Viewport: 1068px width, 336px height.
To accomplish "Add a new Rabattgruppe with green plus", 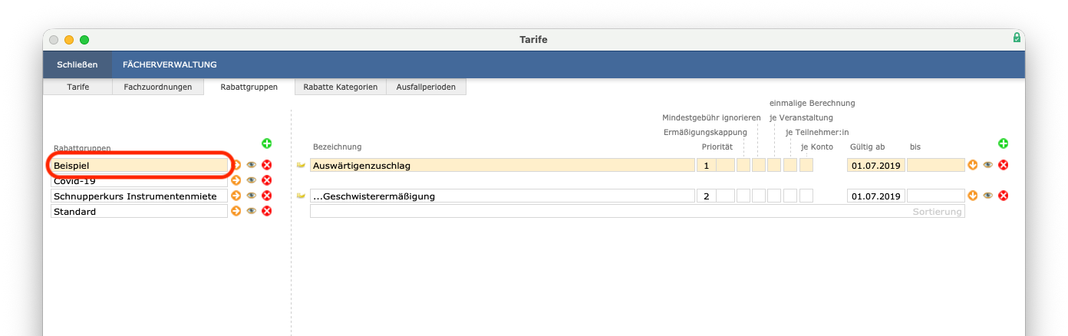I will [267, 143].
